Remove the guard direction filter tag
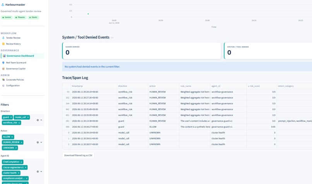This screenshot has height=184, width=312. (x=11, y=117)
